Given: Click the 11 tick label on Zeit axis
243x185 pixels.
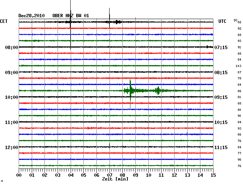Looking at the screenshot, I should click(162, 175).
